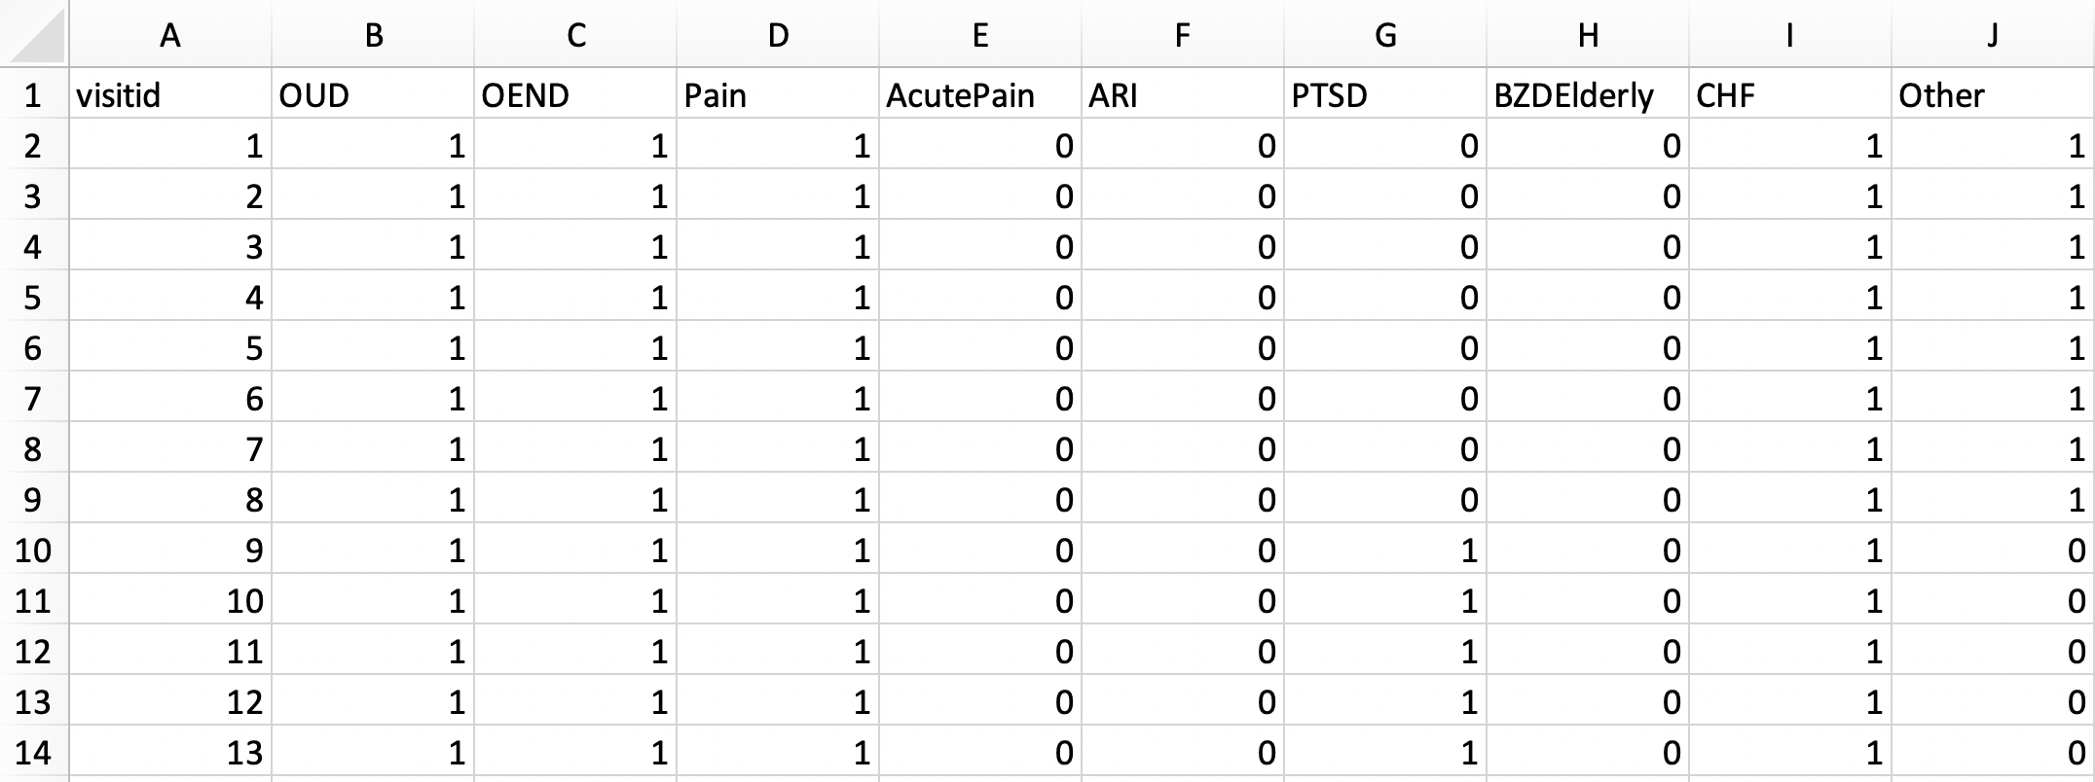Select column G header
The height and width of the screenshot is (782, 2095).
(x=1385, y=34)
